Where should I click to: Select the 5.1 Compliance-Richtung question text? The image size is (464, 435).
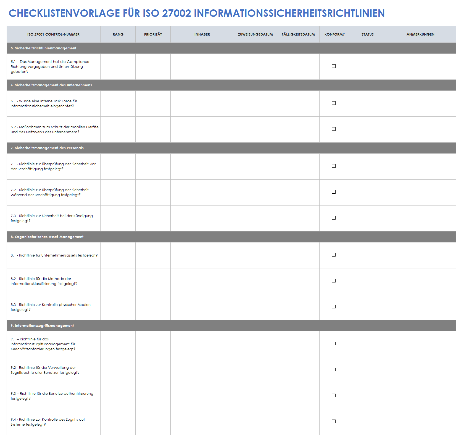coord(51,66)
